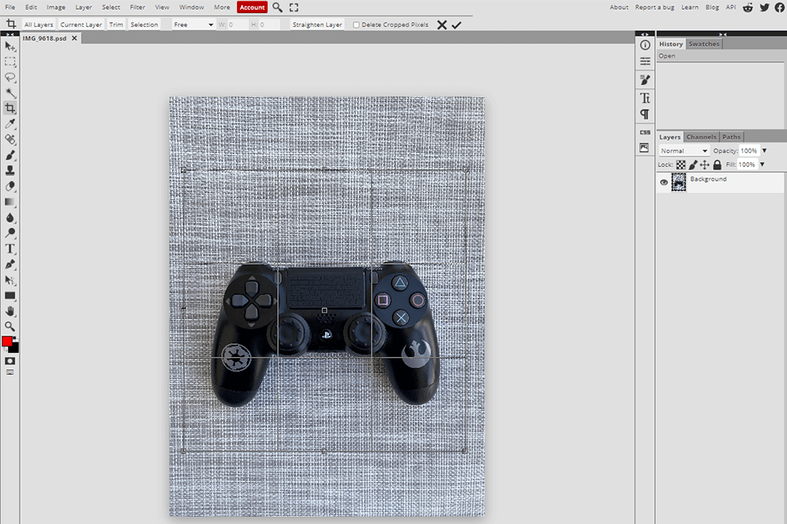Select the Brush tool

(x=10, y=155)
